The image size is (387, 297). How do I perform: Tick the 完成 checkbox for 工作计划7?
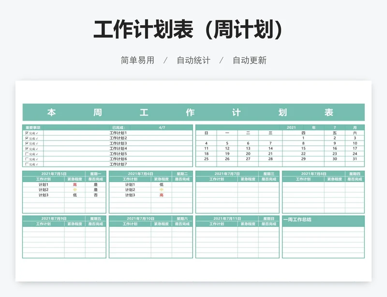(x=27, y=164)
